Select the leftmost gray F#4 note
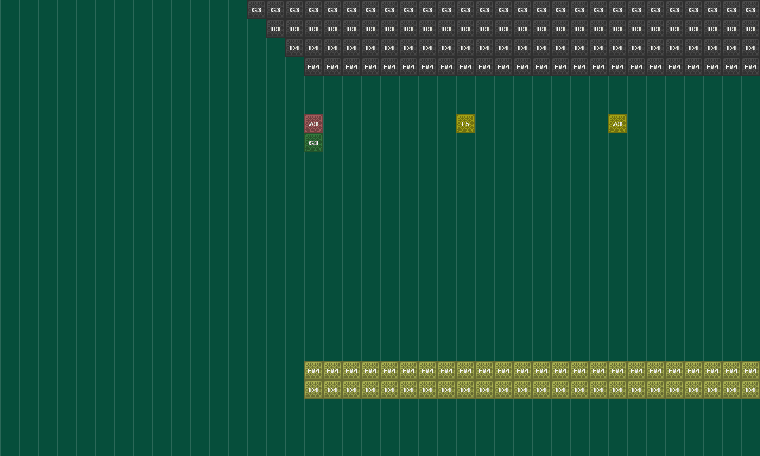Viewport: 760px width, 456px height. [313, 66]
